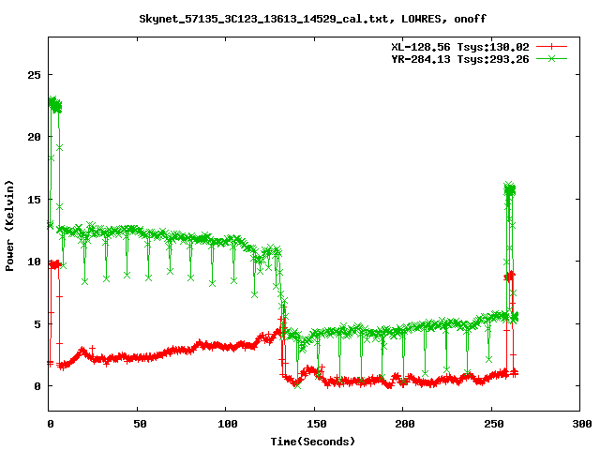Click the x-axis tick label 100
This screenshot has width=600, height=450.
(227, 424)
